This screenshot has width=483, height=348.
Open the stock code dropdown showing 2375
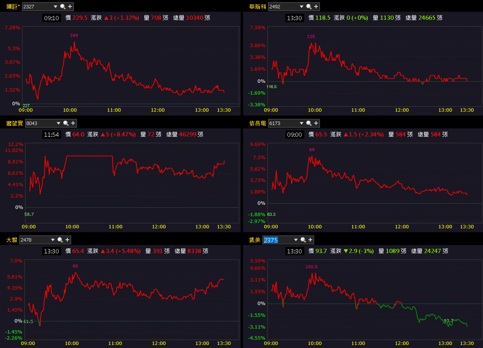click(x=296, y=240)
